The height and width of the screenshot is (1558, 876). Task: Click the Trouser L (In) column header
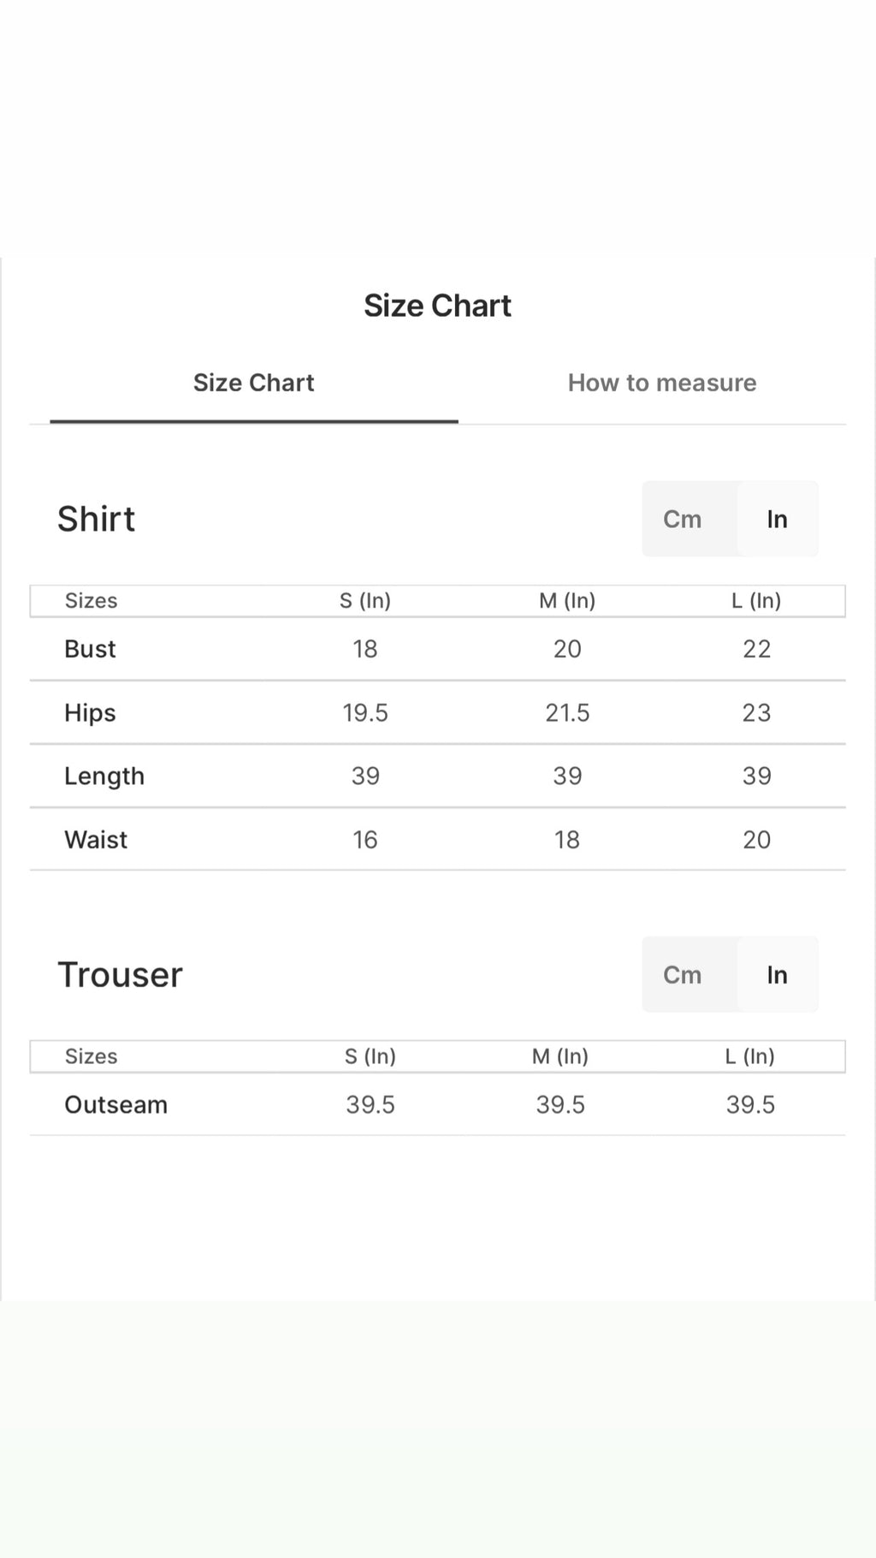[750, 1056]
